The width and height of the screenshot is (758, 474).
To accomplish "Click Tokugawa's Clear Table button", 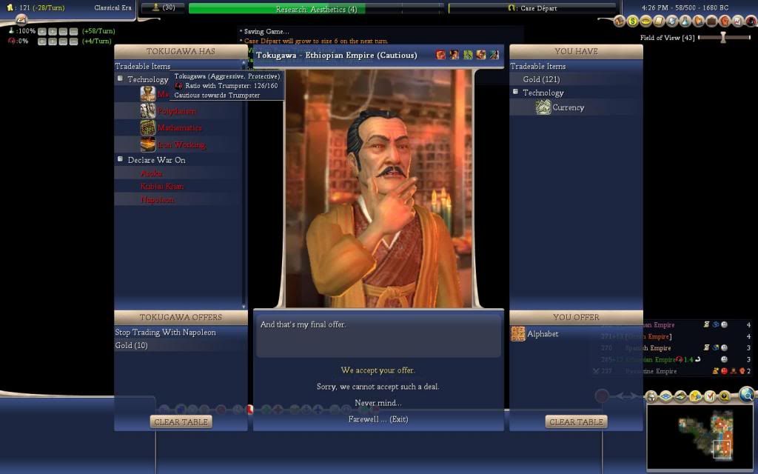I will pos(181,421).
